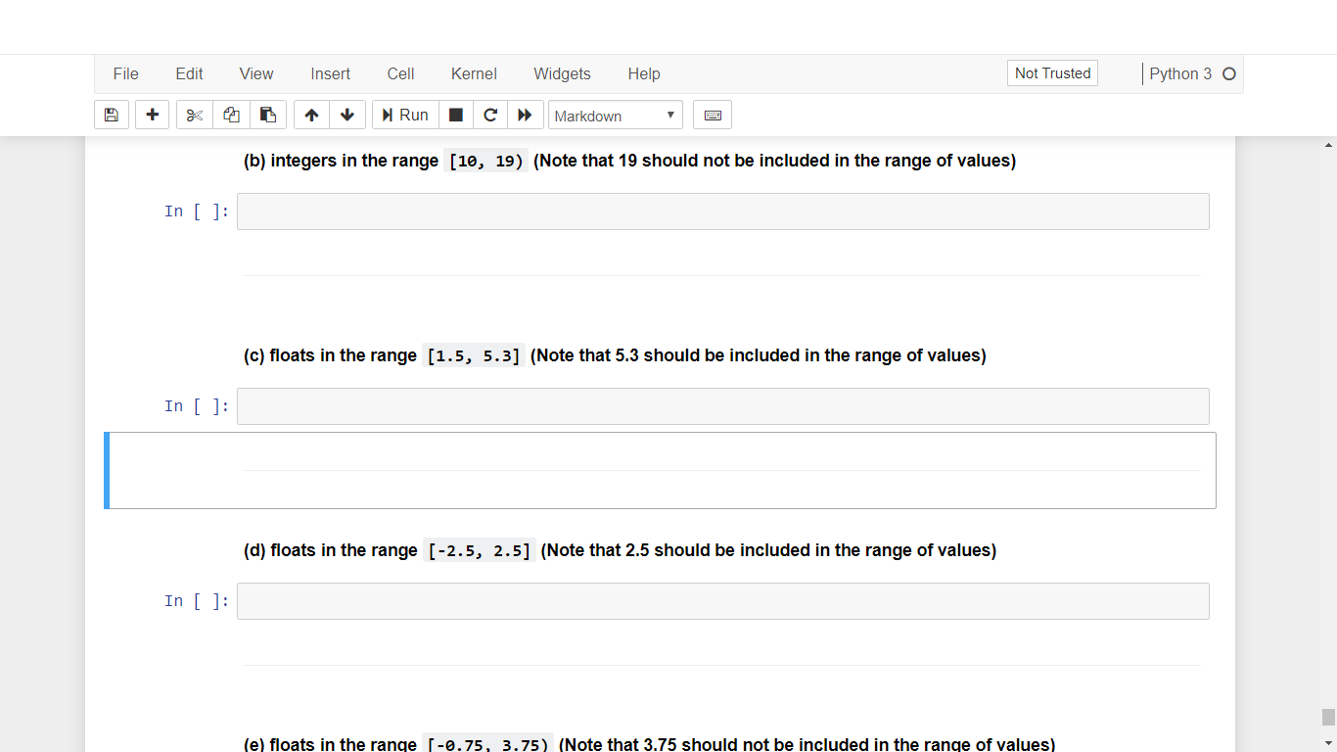The height and width of the screenshot is (752, 1337).
Task: Restart the kernel with the circular arrow icon
Action: [x=490, y=115]
